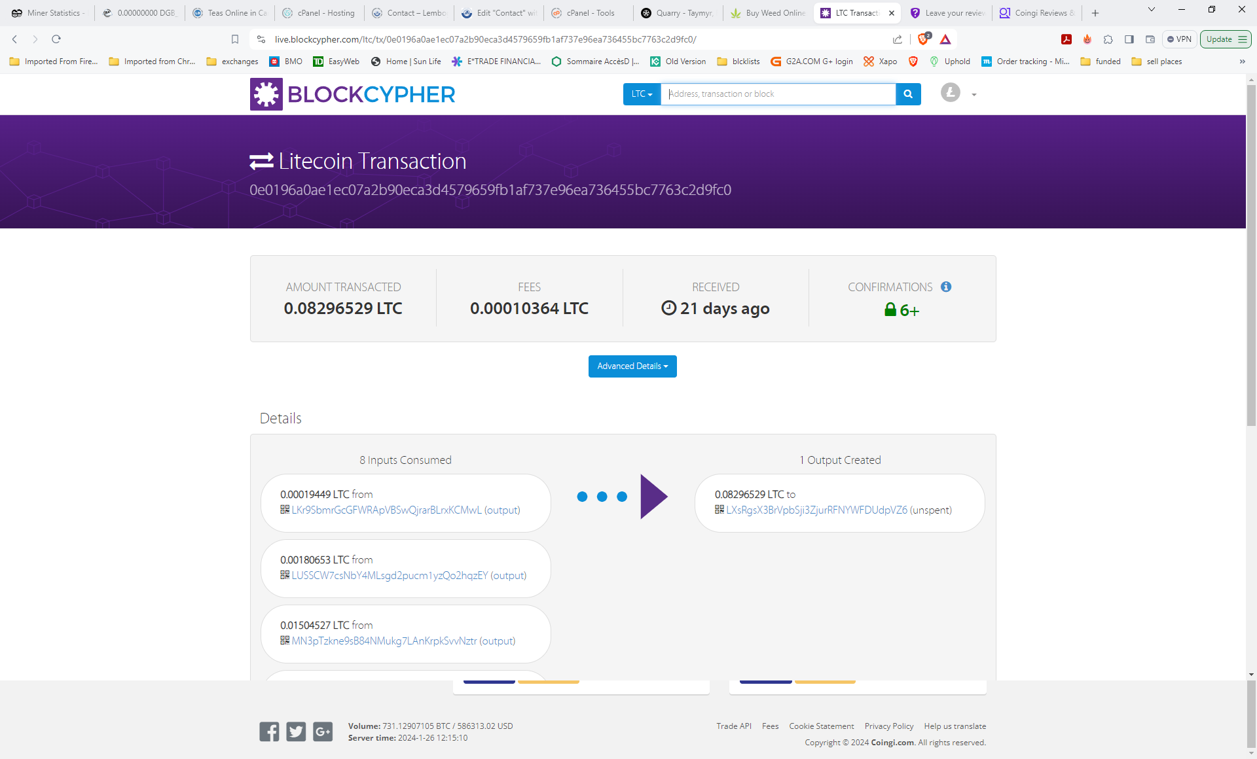Click the Brave Shields icon

pos(923,39)
